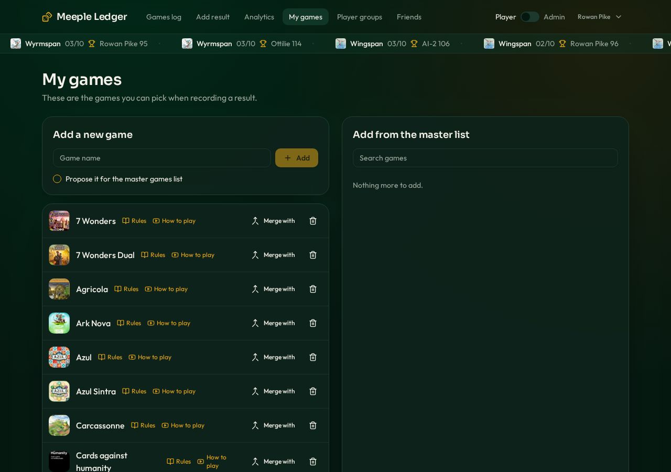Viewport: 671px width, 472px height.
Task: Toggle the Player/Admin switch
Action: pos(529,17)
